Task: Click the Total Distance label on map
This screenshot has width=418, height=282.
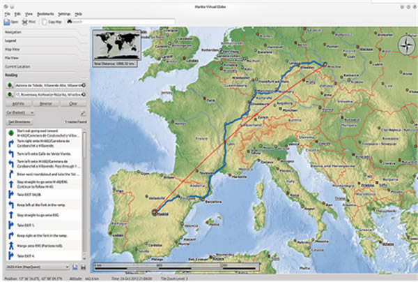Action: 115,64
